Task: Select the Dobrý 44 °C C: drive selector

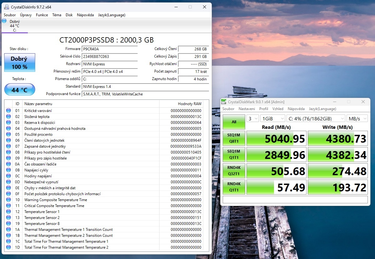Action: (x=14, y=24)
